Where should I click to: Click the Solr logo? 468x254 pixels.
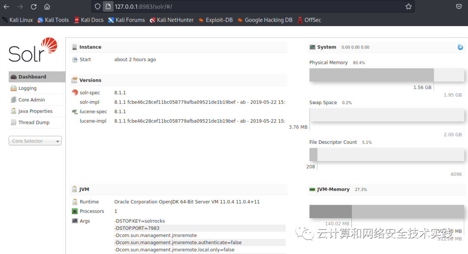click(x=33, y=50)
